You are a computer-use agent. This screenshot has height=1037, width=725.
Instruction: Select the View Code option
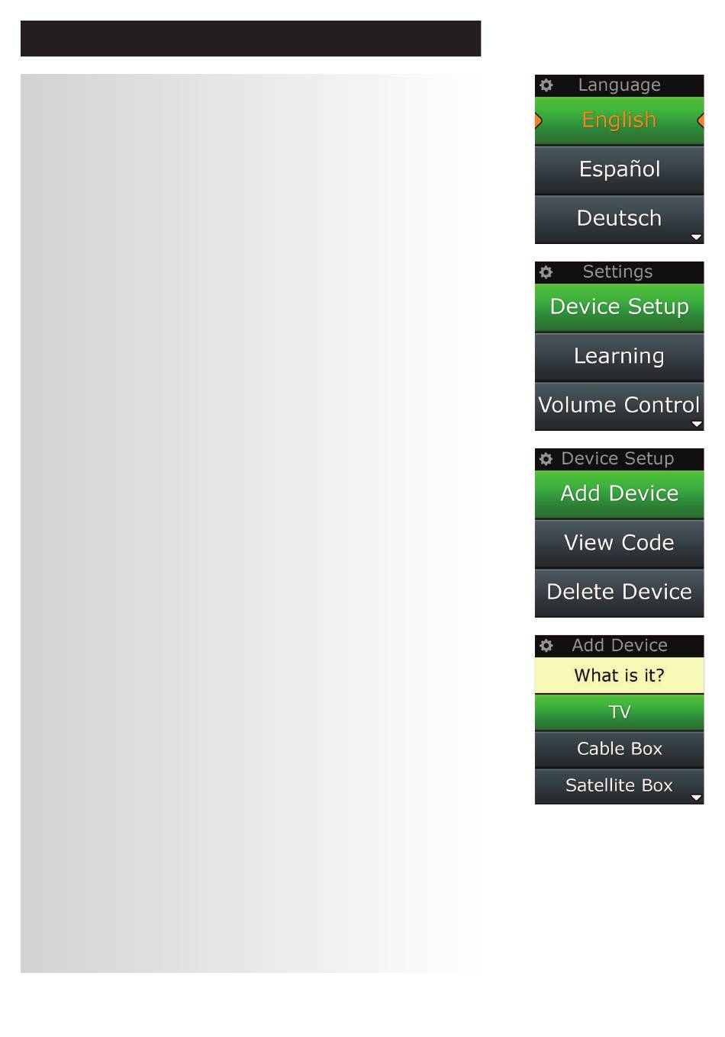pos(619,544)
